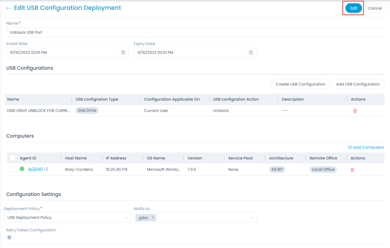Image resolution: width=390 pixels, height=248 pixels.
Task: Expand the Notify to dropdown
Action: [252, 218]
